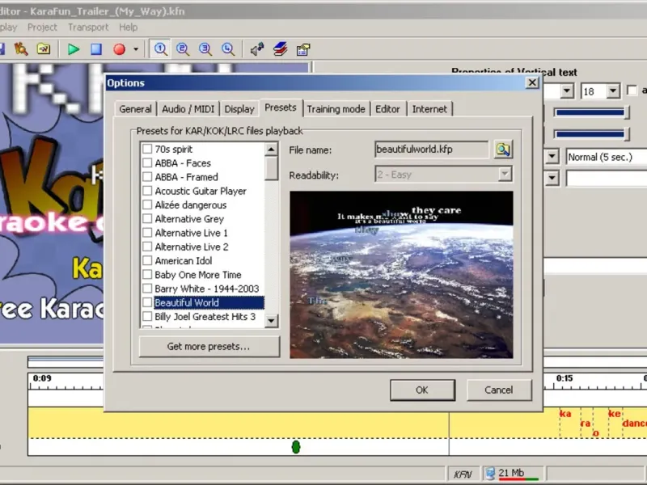The width and height of the screenshot is (647, 485).
Task: Select zoom level 1 magnifier icon
Action: 161,49
